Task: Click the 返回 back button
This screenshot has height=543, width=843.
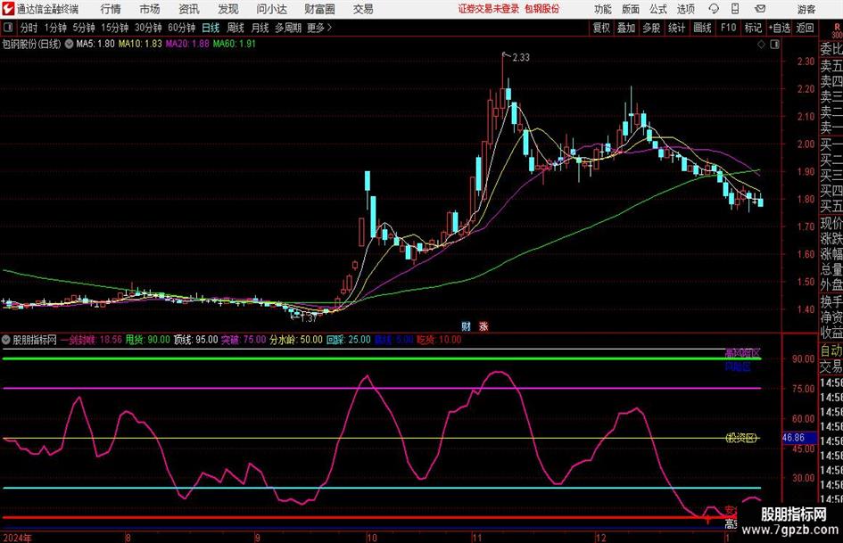Action: pyautogui.click(x=806, y=28)
